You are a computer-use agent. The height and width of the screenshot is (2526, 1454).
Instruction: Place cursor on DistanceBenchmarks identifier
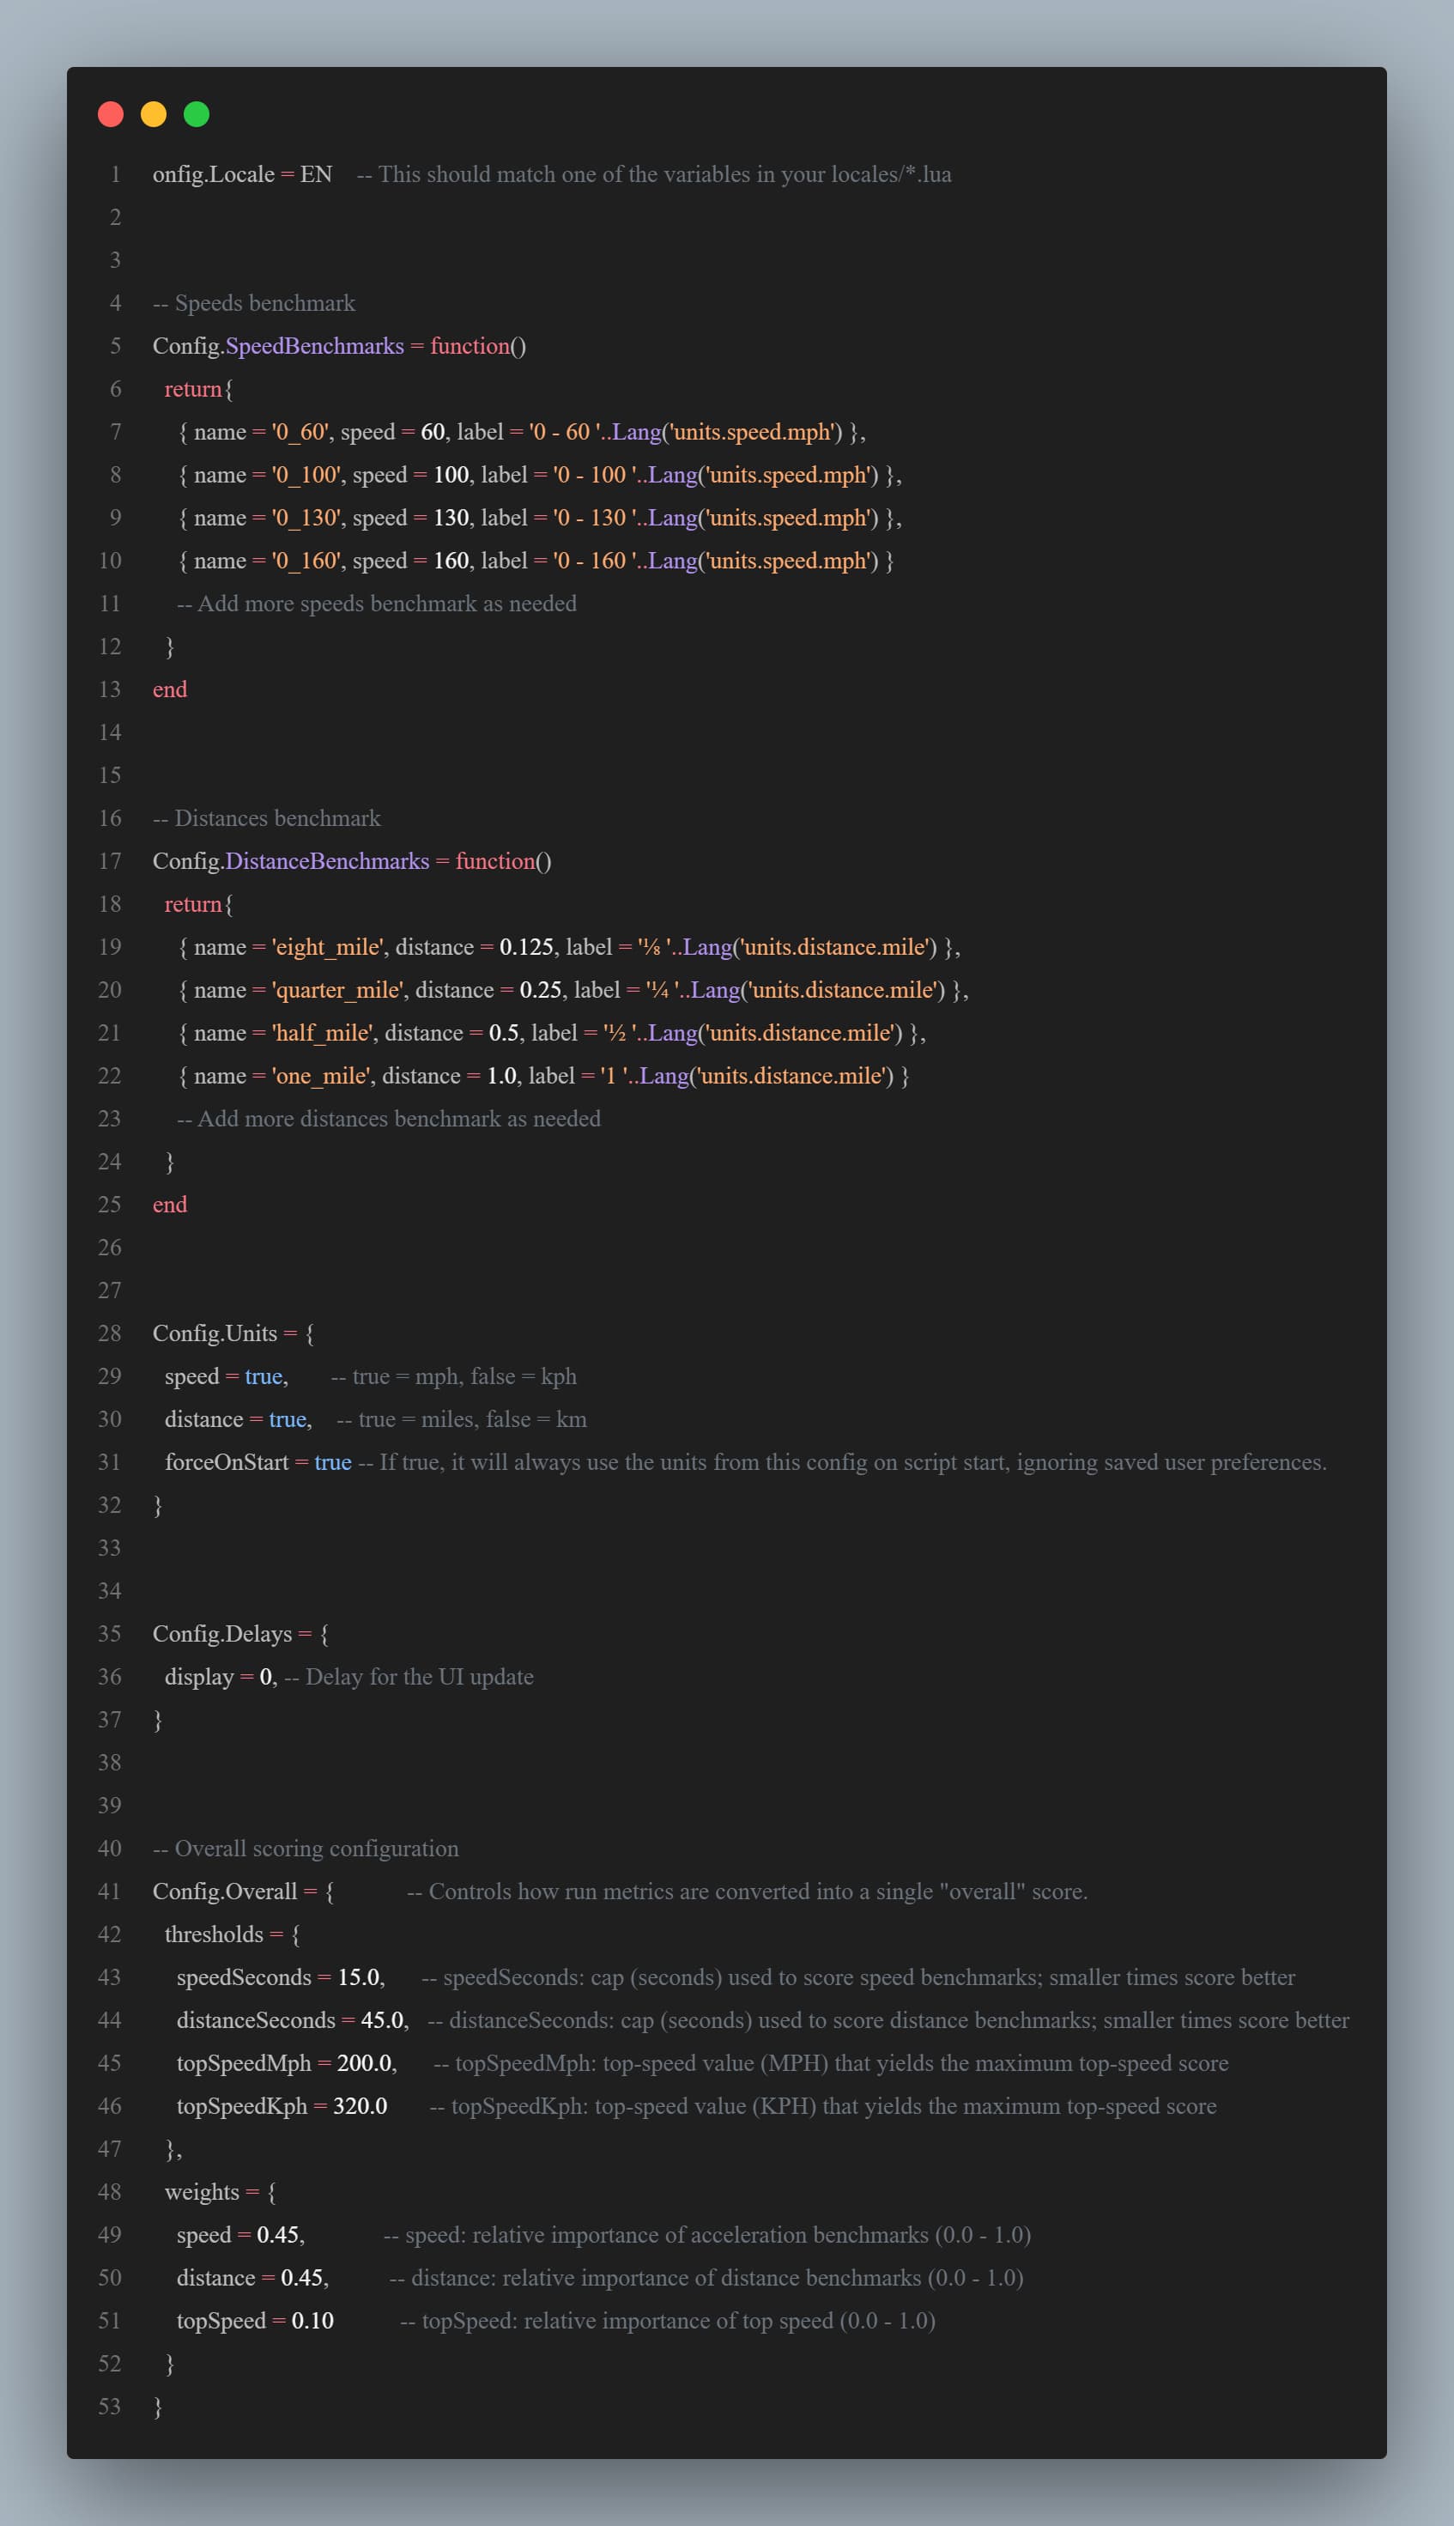pyautogui.click(x=326, y=861)
